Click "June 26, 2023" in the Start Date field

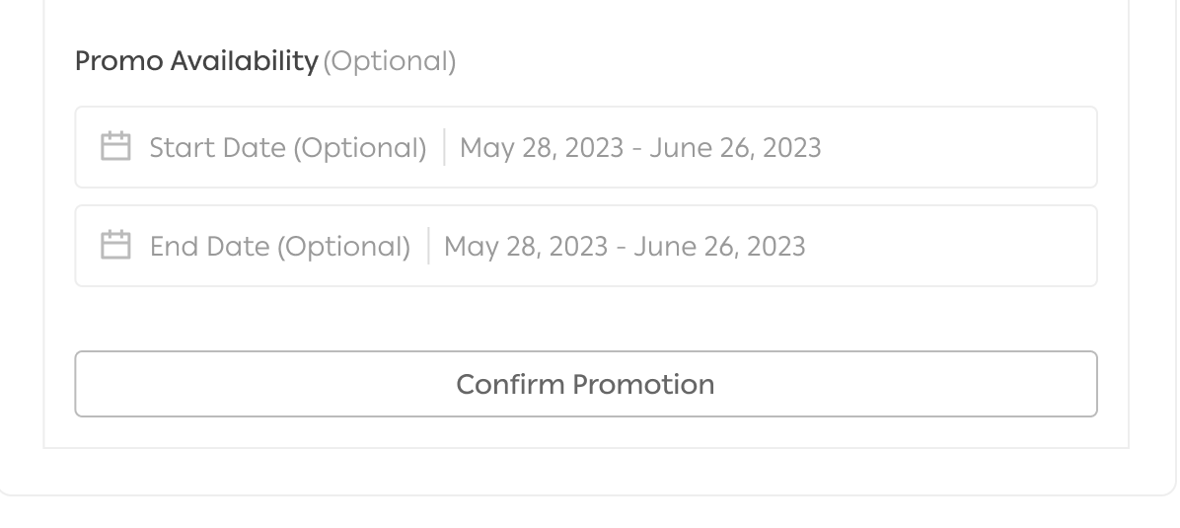[735, 148]
